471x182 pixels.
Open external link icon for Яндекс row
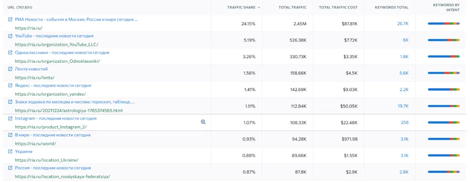10,86
